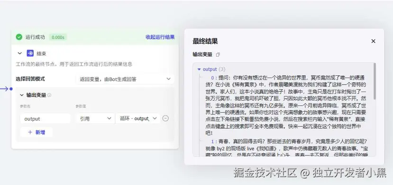
Task: Open the 循环 - output value dropdown
Action: (x=138, y=118)
